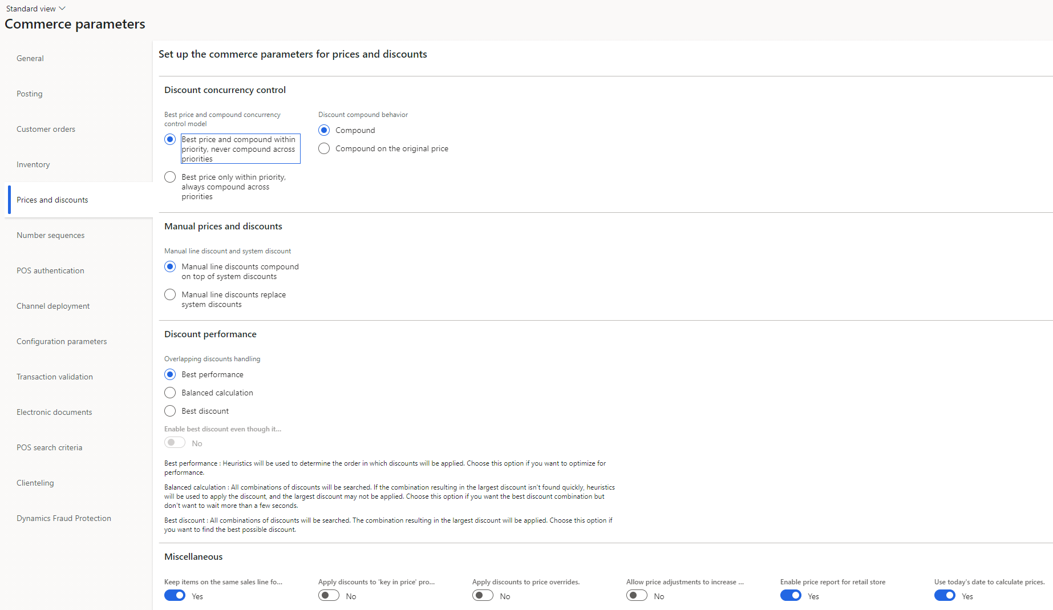Viewport: 1053px width, 610px height.
Task: Enable Apply discounts to 'key in price' toggle
Action: pyautogui.click(x=329, y=596)
